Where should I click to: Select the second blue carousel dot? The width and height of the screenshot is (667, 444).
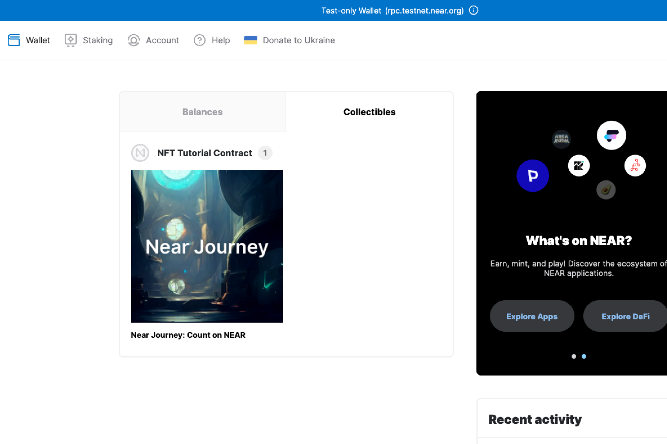point(584,356)
